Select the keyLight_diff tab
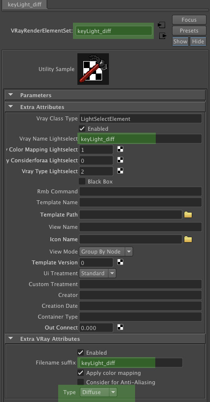The image size is (210, 402). coord(25,4)
